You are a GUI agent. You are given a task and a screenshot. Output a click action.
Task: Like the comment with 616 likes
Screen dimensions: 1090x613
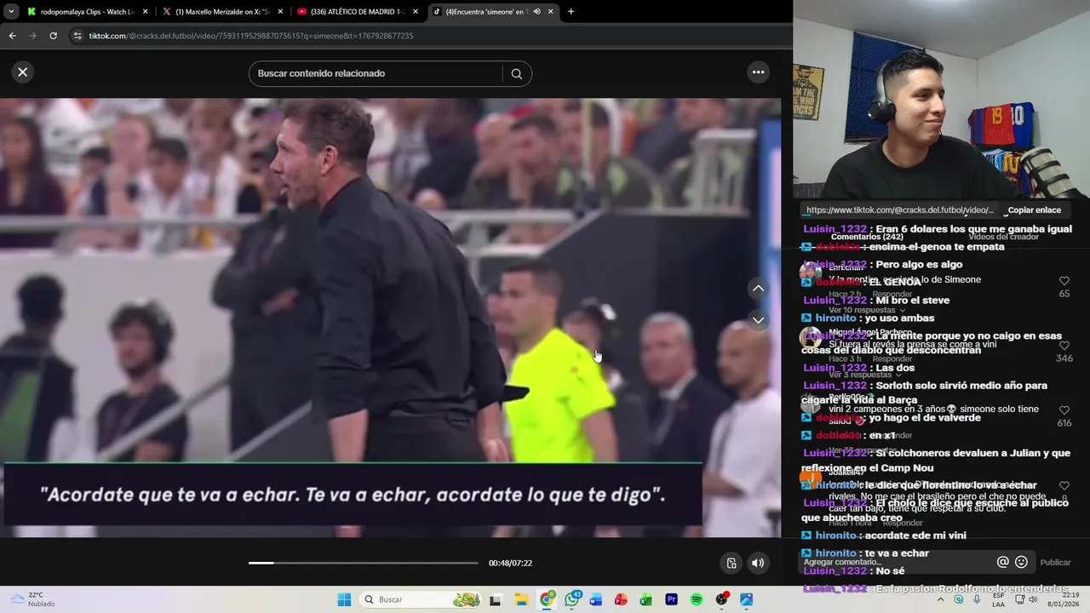[1064, 410]
